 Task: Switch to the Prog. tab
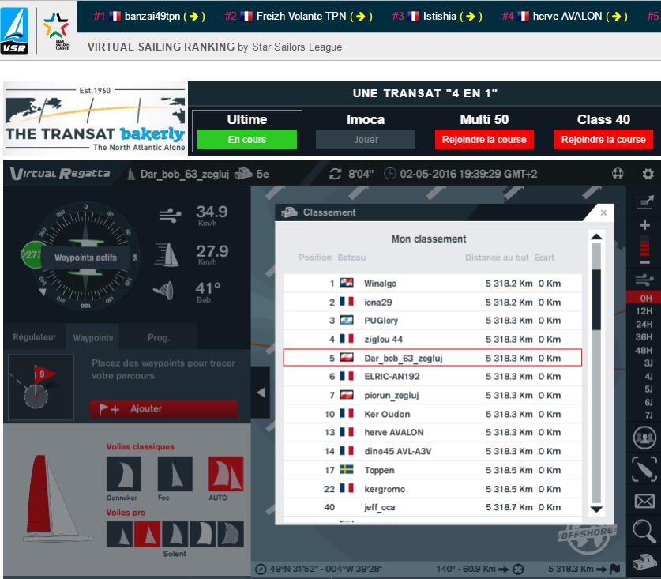pyautogui.click(x=159, y=337)
